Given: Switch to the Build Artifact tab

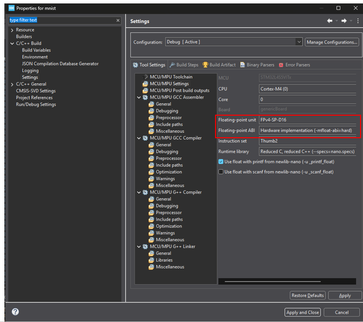Looking at the screenshot, I should (219, 65).
